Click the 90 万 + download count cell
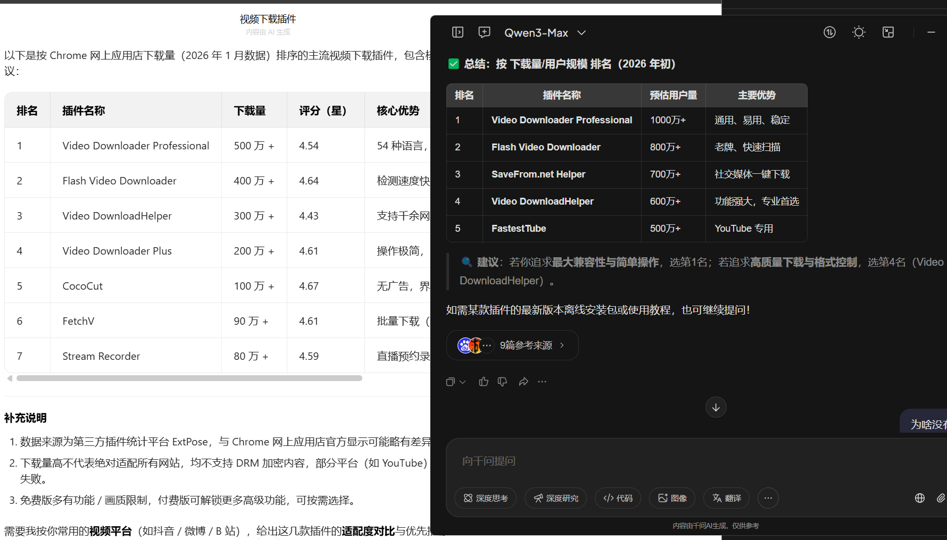This screenshot has width=947, height=540. (x=251, y=321)
